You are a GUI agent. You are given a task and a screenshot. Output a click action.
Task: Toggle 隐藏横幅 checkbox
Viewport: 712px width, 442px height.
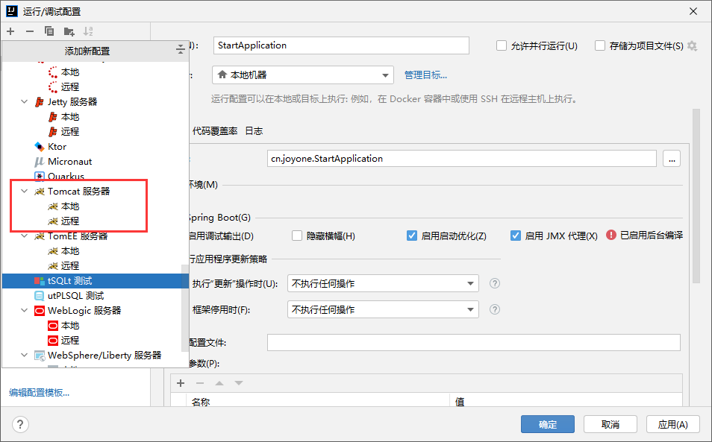[297, 236]
